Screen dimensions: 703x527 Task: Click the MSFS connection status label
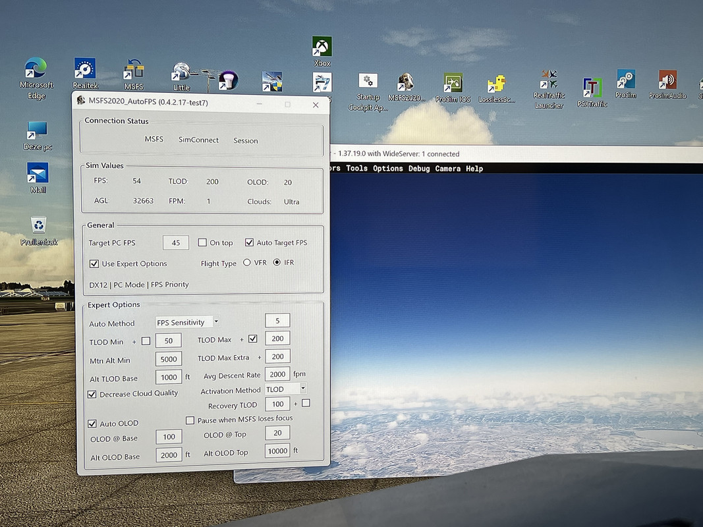154,140
